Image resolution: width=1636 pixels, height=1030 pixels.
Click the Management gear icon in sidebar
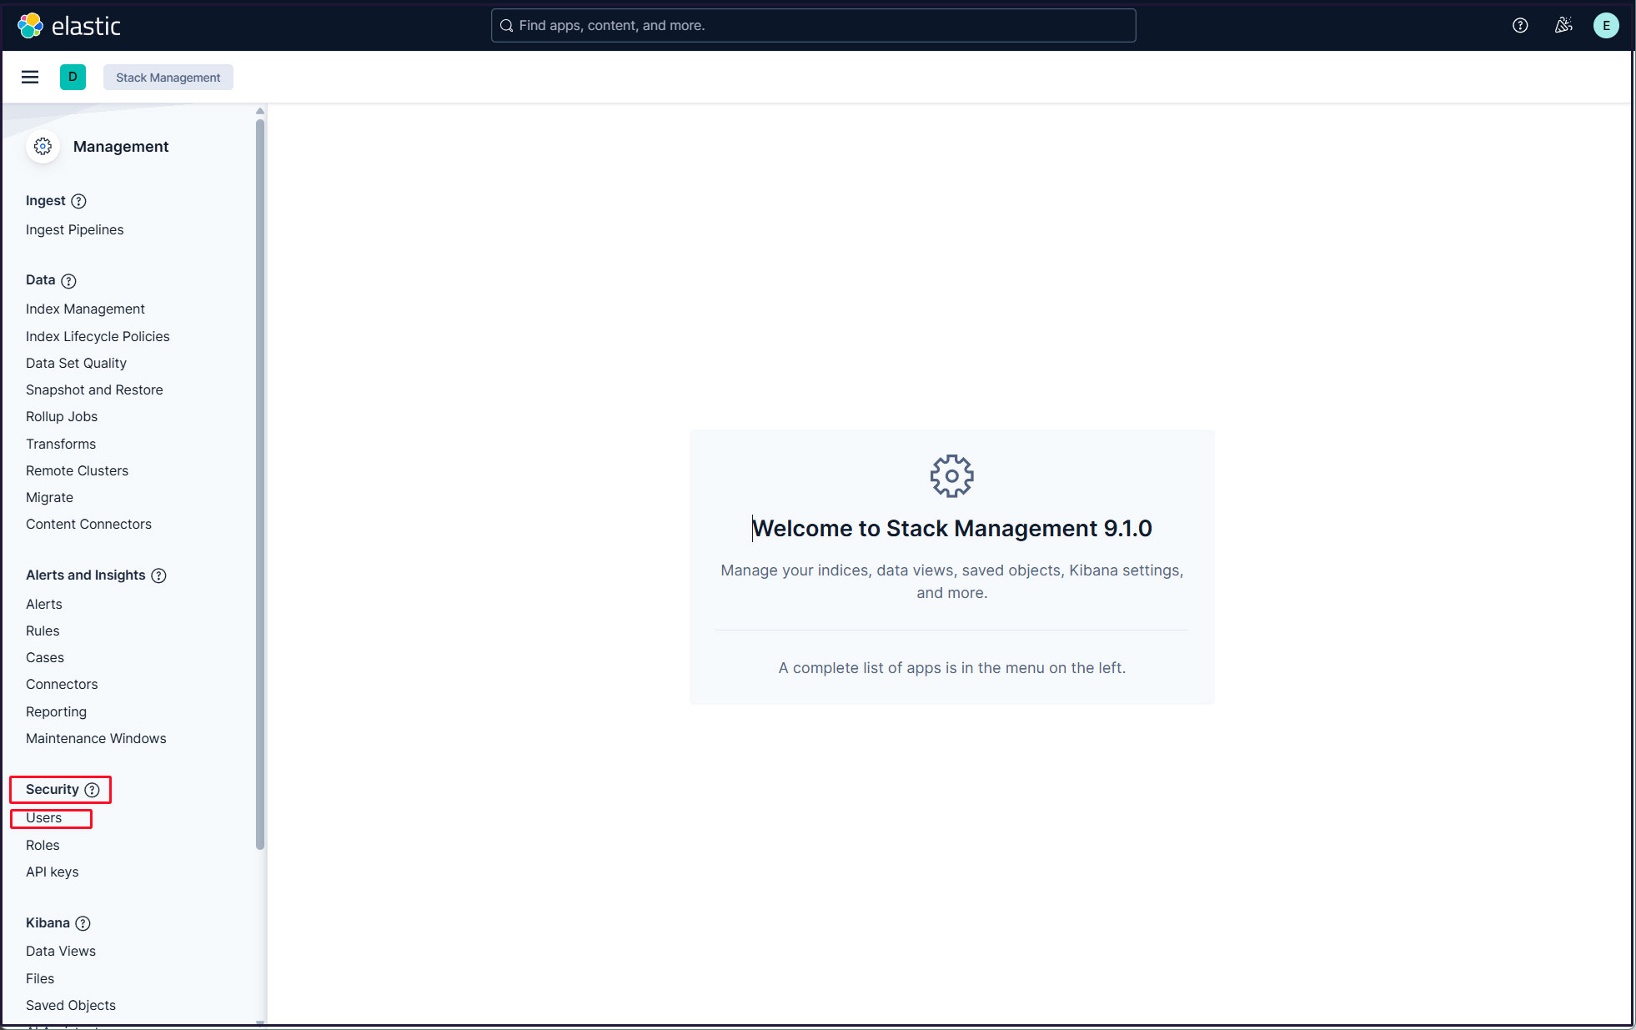click(x=43, y=147)
